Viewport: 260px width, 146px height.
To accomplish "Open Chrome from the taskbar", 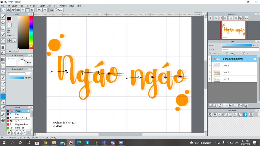I will click(45, 142).
